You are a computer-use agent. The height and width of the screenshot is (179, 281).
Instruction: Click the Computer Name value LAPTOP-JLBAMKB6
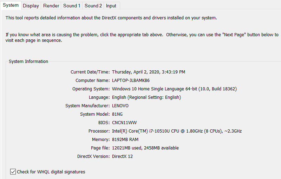(131, 80)
